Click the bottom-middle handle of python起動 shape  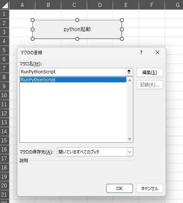pyautogui.click(x=77, y=39)
